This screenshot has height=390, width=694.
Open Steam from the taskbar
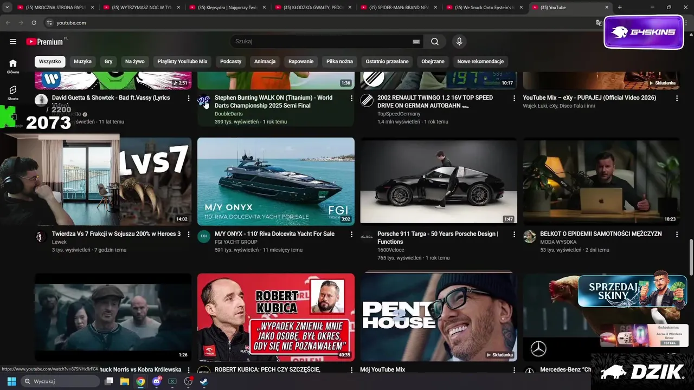coord(204,381)
